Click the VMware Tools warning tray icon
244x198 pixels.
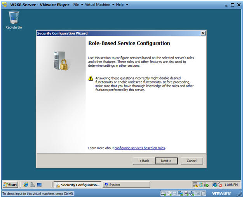click(195, 185)
